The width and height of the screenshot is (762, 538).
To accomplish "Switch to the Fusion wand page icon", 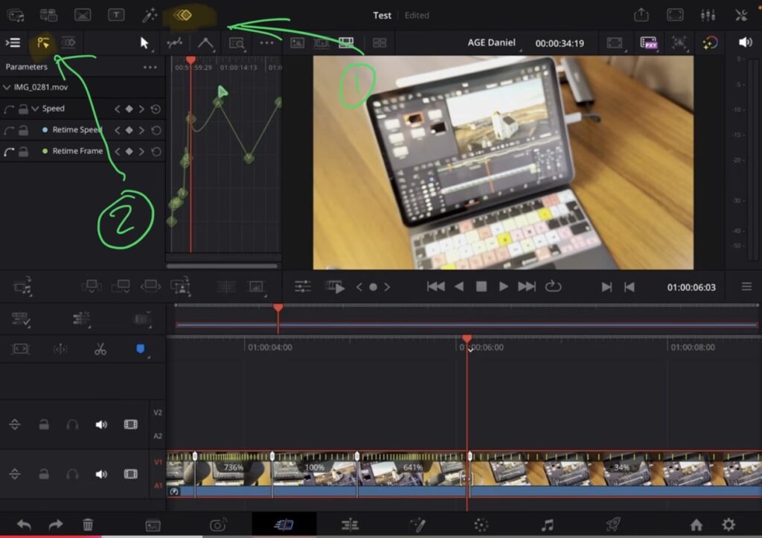I will coord(417,525).
